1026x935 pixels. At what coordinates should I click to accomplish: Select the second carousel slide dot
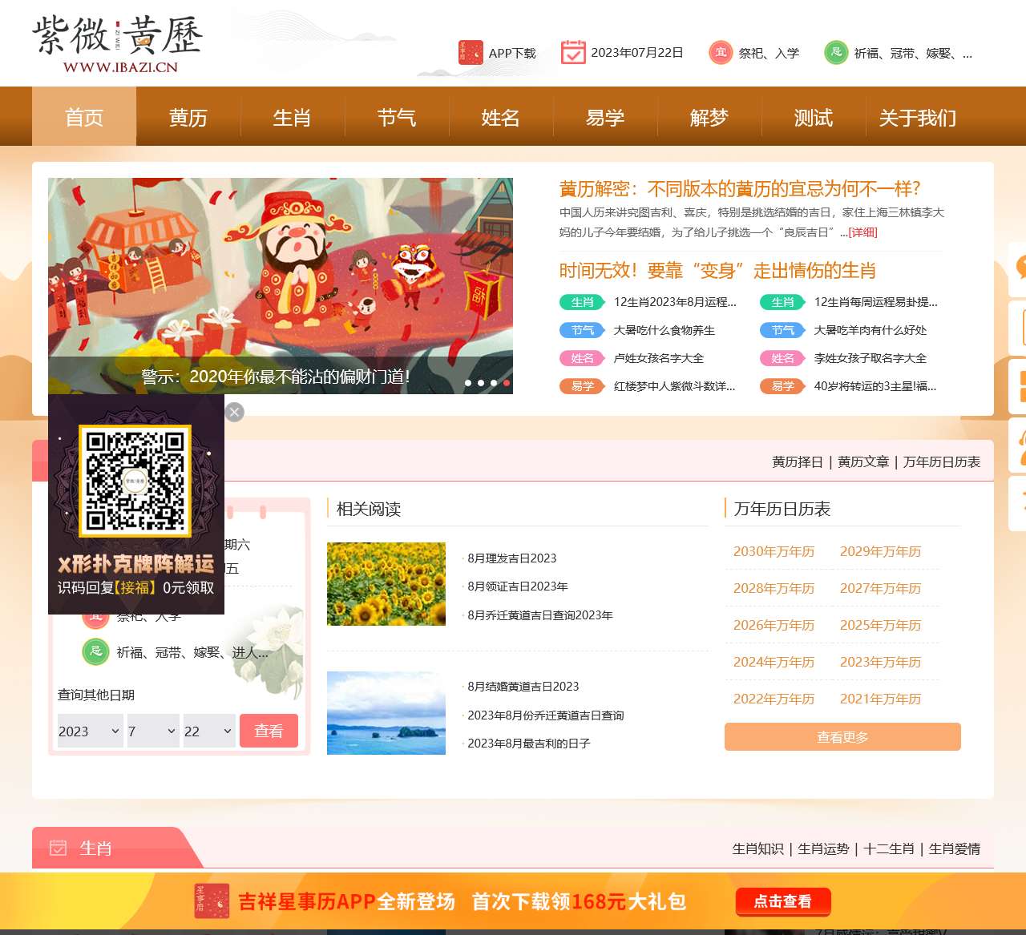pos(481,383)
